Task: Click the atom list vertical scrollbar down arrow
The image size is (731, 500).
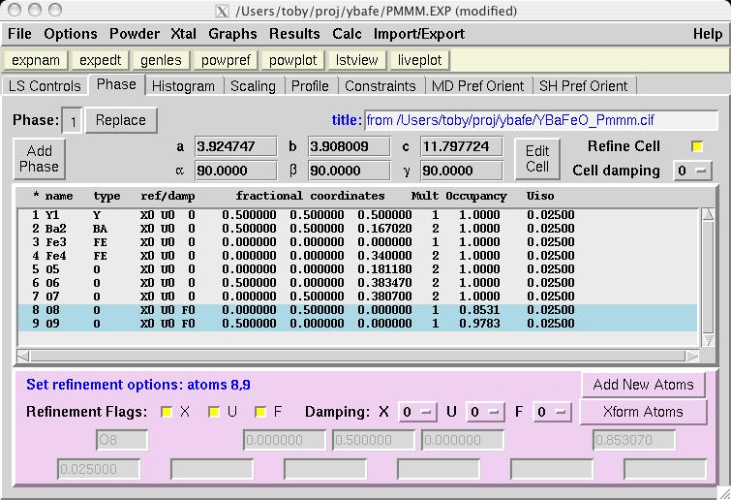Action: click(x=708, y=340)
